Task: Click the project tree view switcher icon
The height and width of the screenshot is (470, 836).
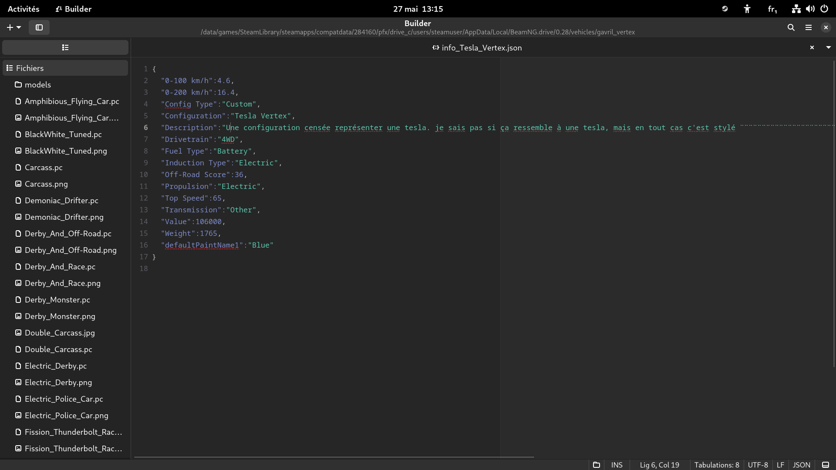Action: click(65, 47)
